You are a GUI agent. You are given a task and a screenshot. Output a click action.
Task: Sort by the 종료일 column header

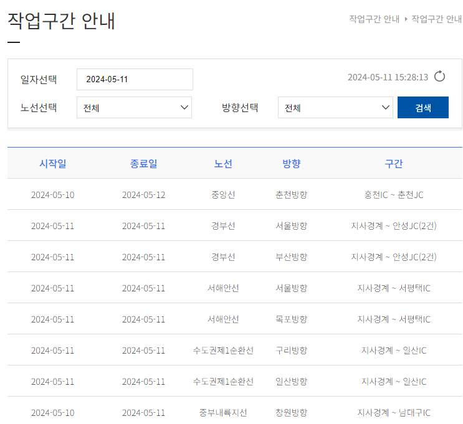click(144, 163)
